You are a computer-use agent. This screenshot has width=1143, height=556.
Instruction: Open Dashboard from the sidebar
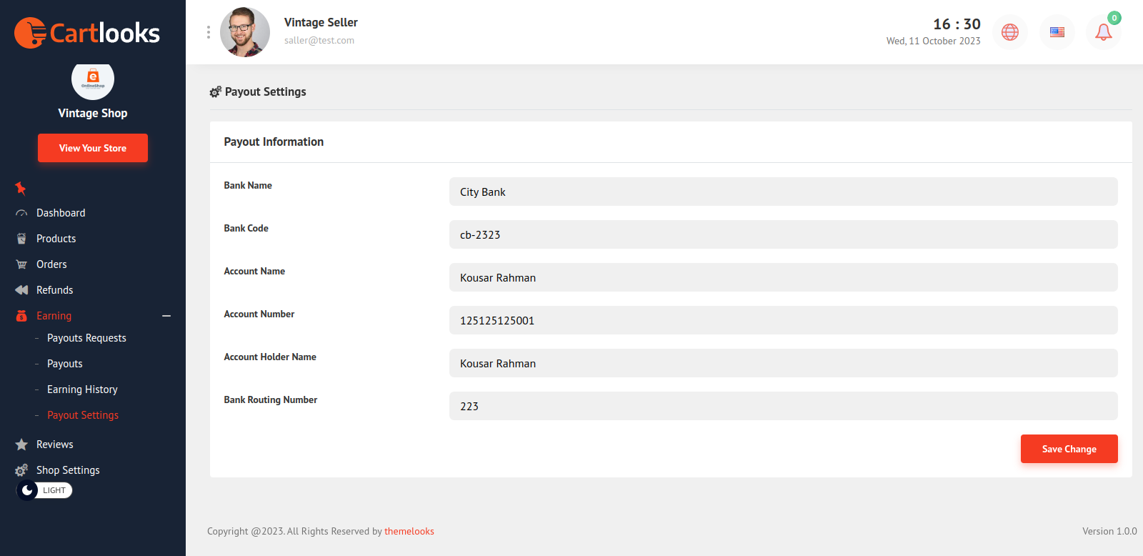point(61,213)
